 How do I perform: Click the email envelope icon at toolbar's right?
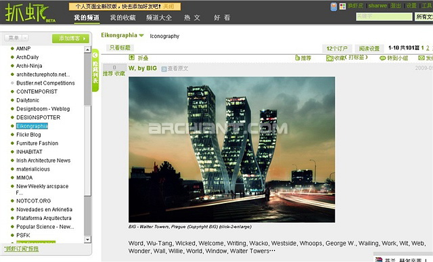pyautogui.click(x=421, y=58)
